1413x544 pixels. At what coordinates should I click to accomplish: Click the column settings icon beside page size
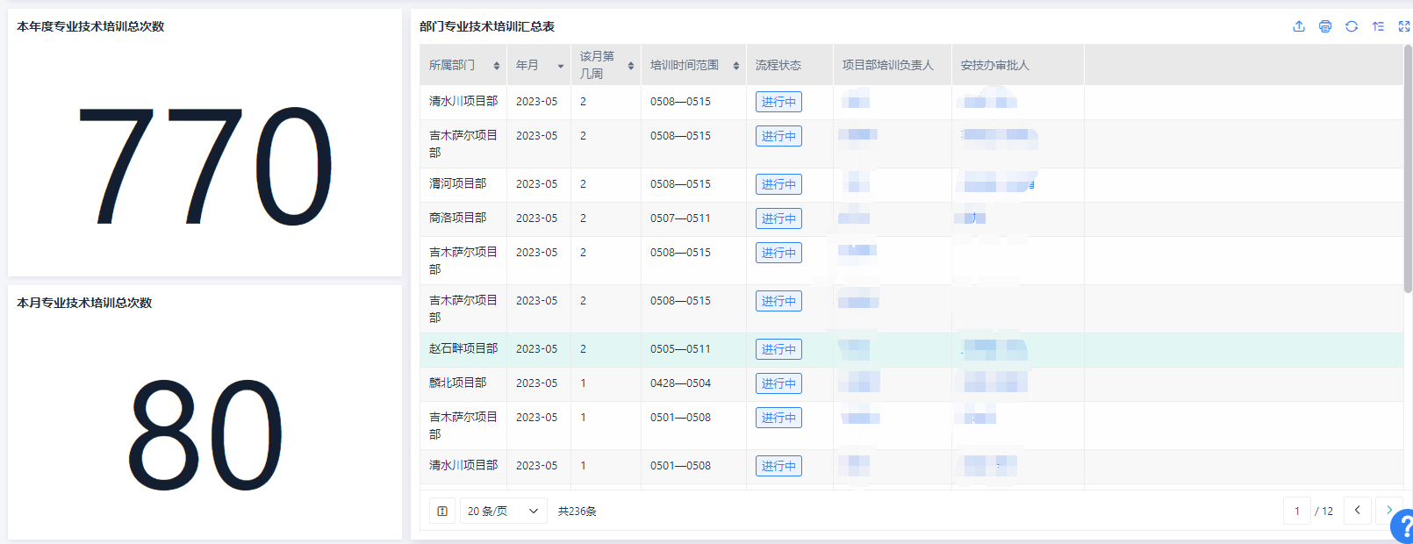[442, 512]
